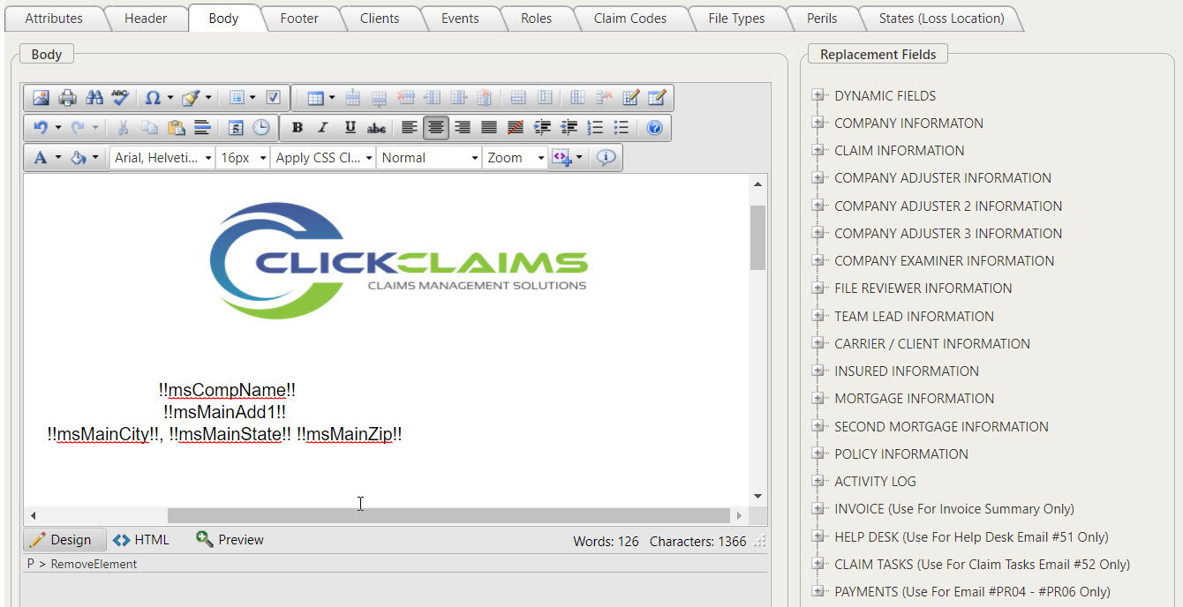Click the Insert Row Above icon
This screenshot has width=1183, height=607.
pyautogui.click(x=352, y=98)
